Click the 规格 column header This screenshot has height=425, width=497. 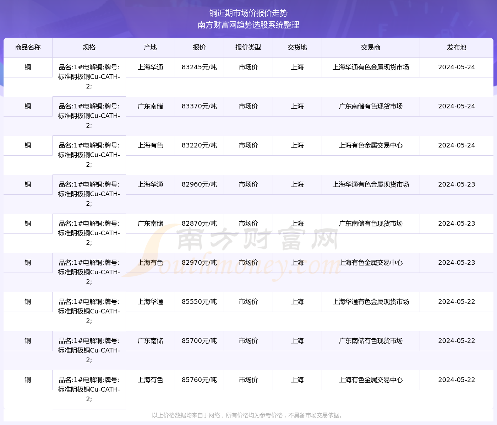point(89,47)
